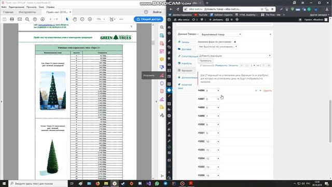The height and width of the screenshot is (187, 332).
Task: Click the browser page scrollbar thumb
Action: (x=330, y=121)
